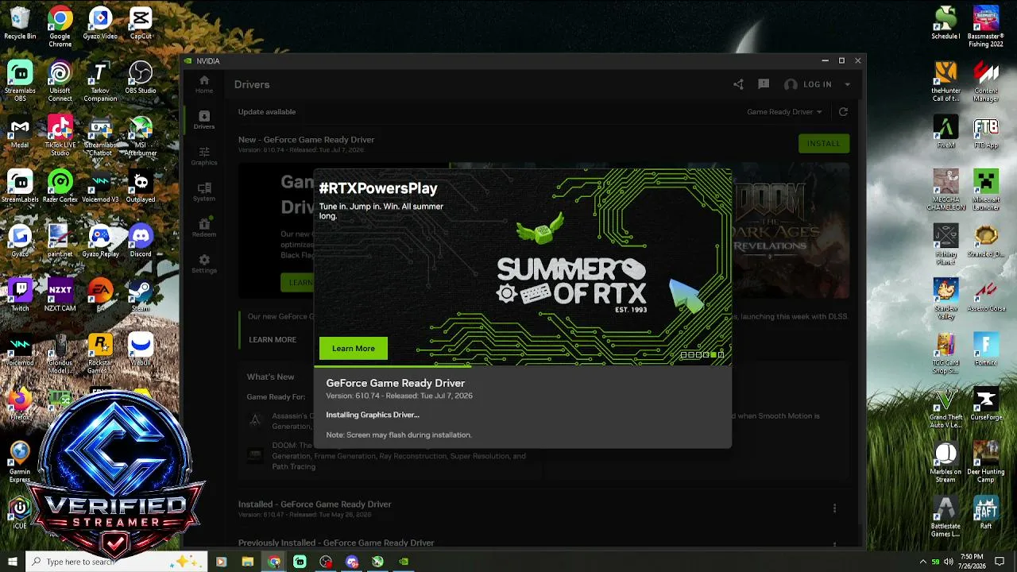Image resolution: width=1017 pixels, height=572 pixels.
Task: Open the taskbar clock and calendar
Action: (972, 562)
